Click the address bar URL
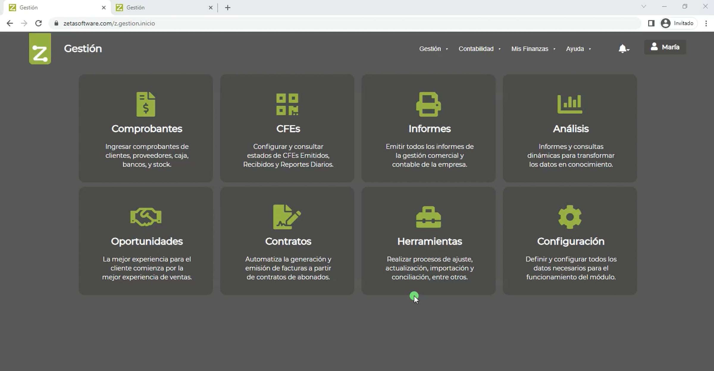 pyautogui.click(x=109, y=23)
